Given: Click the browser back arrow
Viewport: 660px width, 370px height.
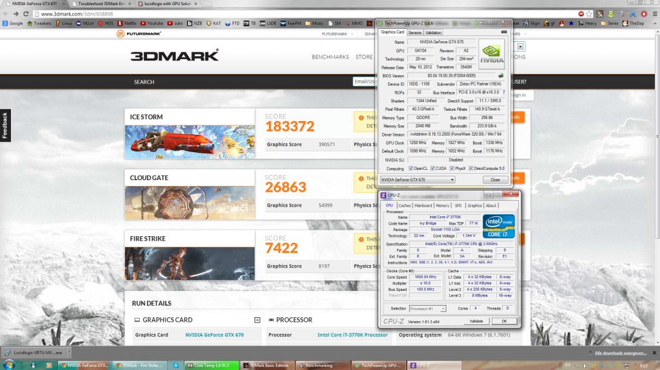Looking at the screenshot, I should [6, 14].
